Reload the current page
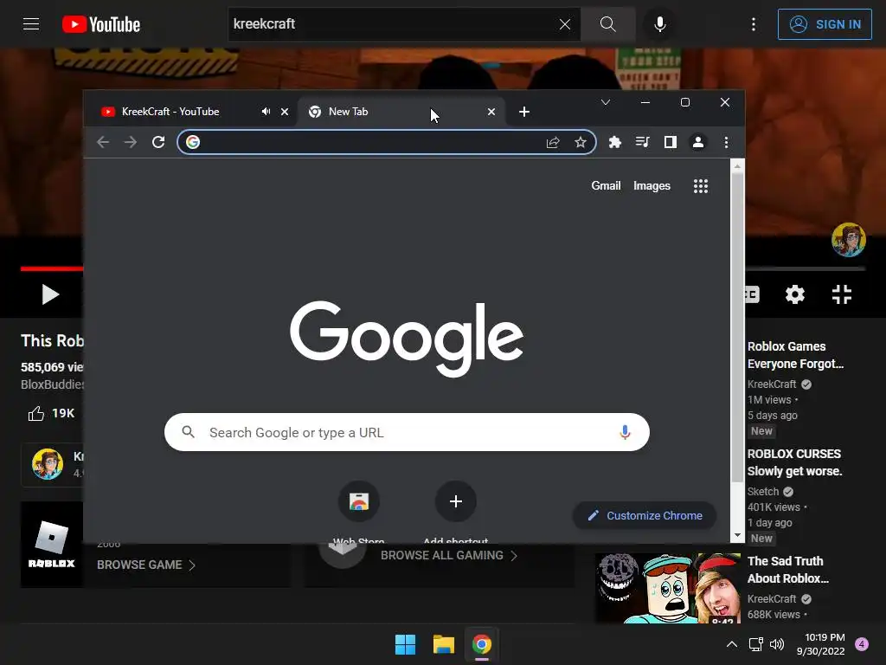The height and width of the screenshot is (665, 886). (x=158, y=142)
